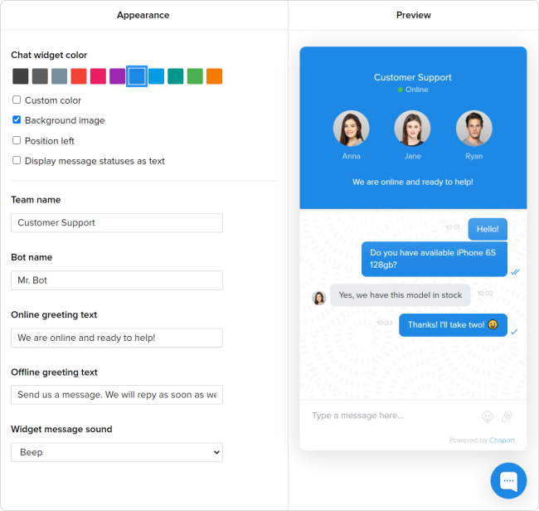Image resolution: width=539 pixels, height=511 pixels.
Task: Click the Team name input field
Action: [x=117, y=222]
